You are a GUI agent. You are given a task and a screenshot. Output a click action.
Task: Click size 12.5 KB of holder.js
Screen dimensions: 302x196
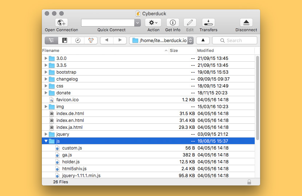pos(187,162)
